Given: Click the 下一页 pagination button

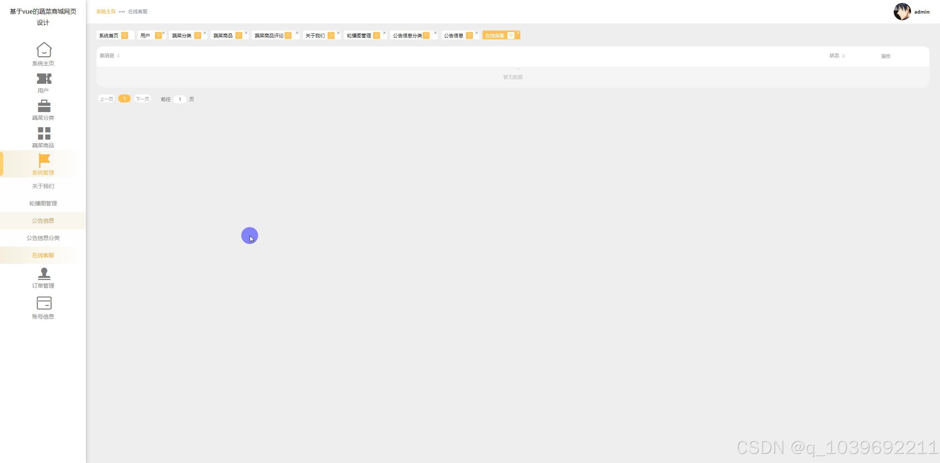Looking at the screenshot, I should (142, 99).
